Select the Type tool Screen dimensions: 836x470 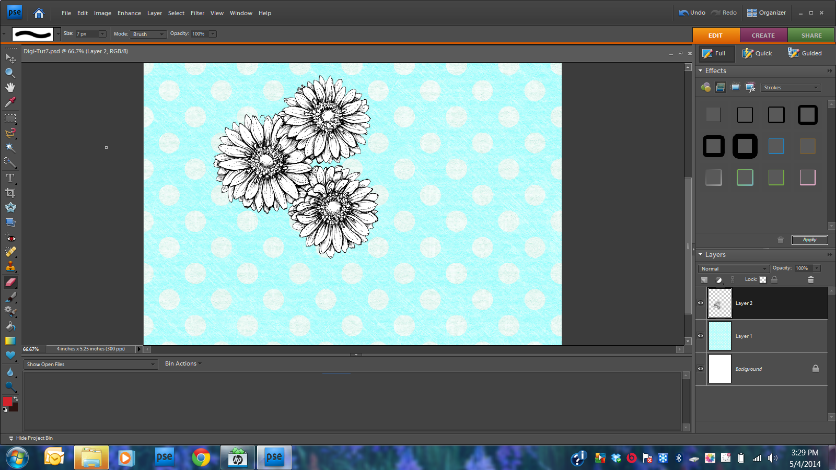(10, 178)
